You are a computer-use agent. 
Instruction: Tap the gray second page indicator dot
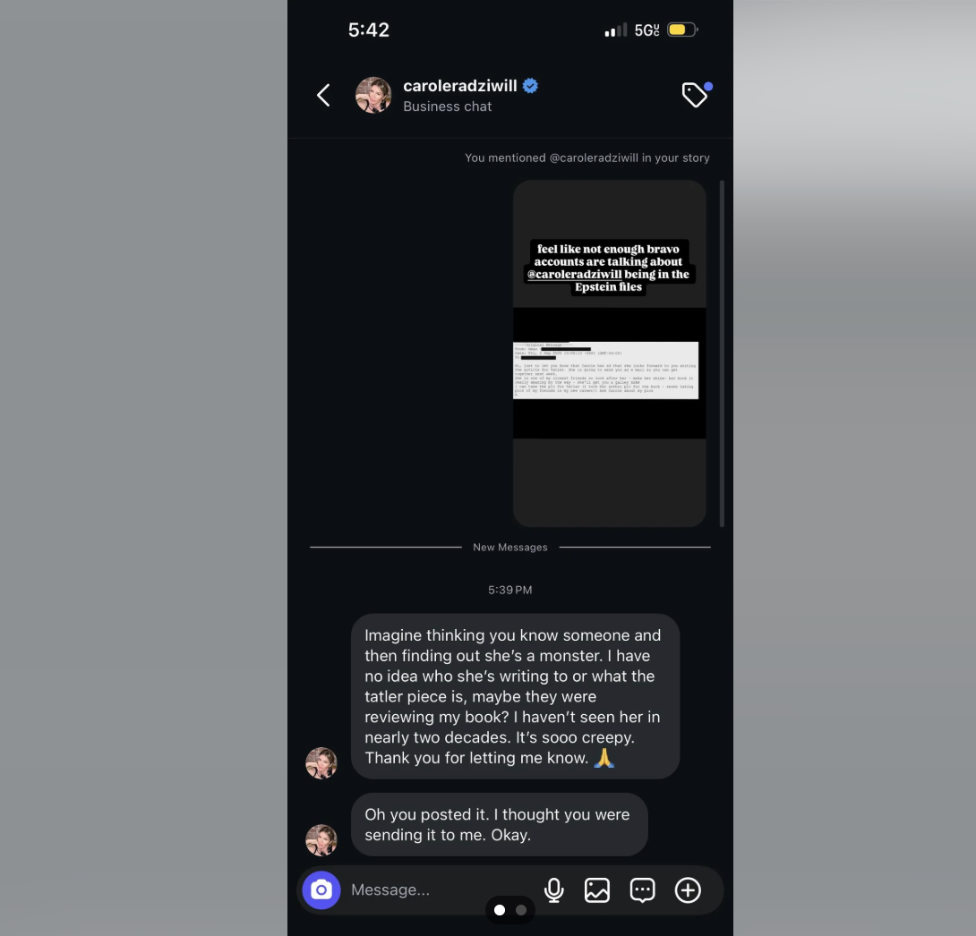click(521, 910)
